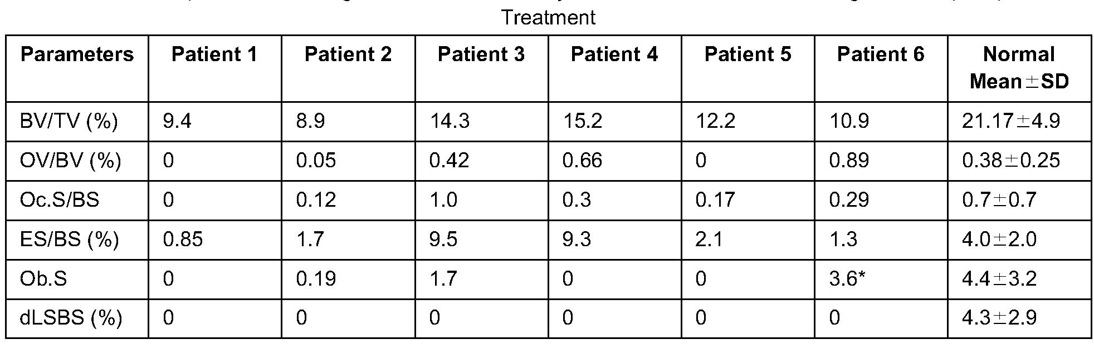Click the Patient 3 column header
Screen dimensions: 1094x344
[481, 54]
